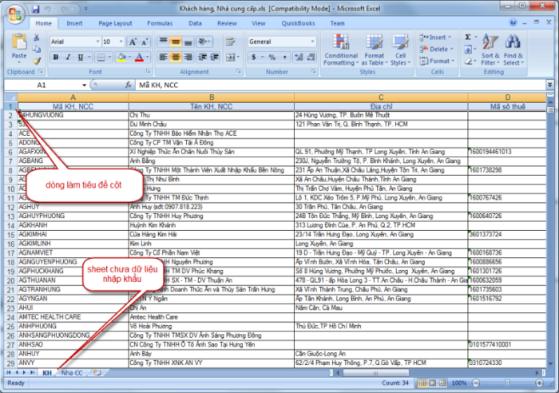Open Cell Styles gallery

[398, 50]
